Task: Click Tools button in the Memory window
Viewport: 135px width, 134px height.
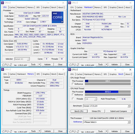Action: tap(33, 131)
